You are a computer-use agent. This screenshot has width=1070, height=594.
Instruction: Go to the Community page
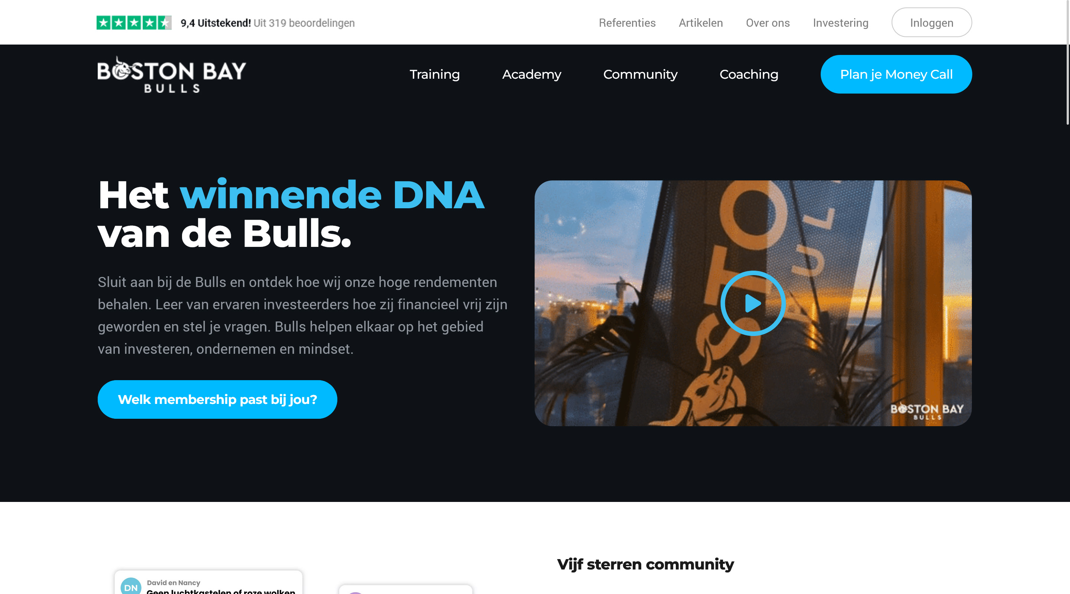[640, 74]
